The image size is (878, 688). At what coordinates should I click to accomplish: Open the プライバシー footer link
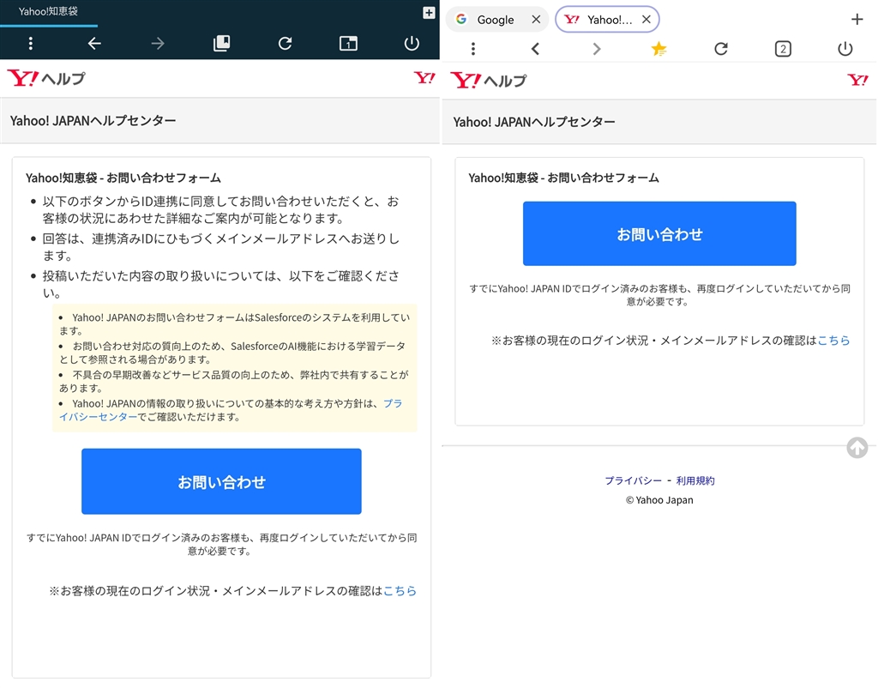click(x=633, y=480)
